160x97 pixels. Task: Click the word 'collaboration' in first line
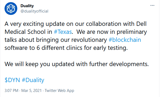click(x=104, y=24)
